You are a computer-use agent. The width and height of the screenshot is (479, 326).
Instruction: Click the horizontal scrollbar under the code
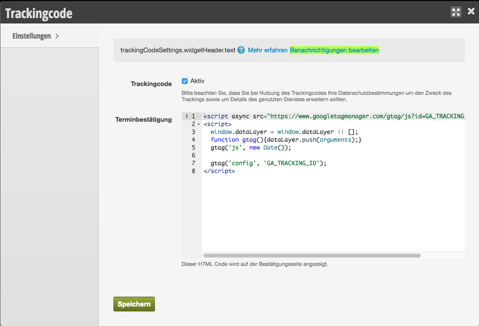pos(313,255)
